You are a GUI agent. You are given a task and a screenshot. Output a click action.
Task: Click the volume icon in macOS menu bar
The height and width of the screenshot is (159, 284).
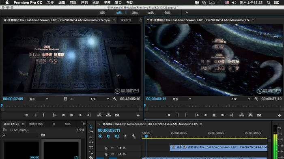[234, 2]
